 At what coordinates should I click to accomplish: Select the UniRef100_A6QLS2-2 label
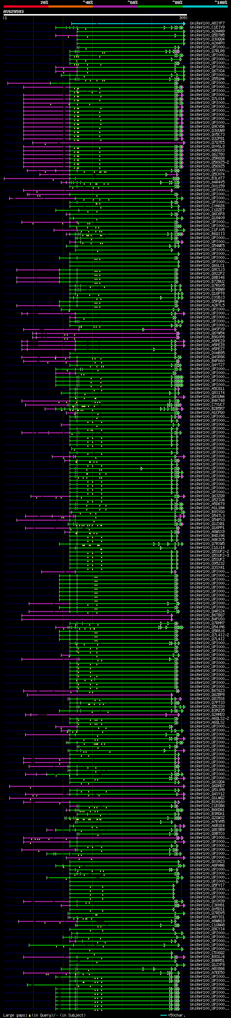coord(209,718)
